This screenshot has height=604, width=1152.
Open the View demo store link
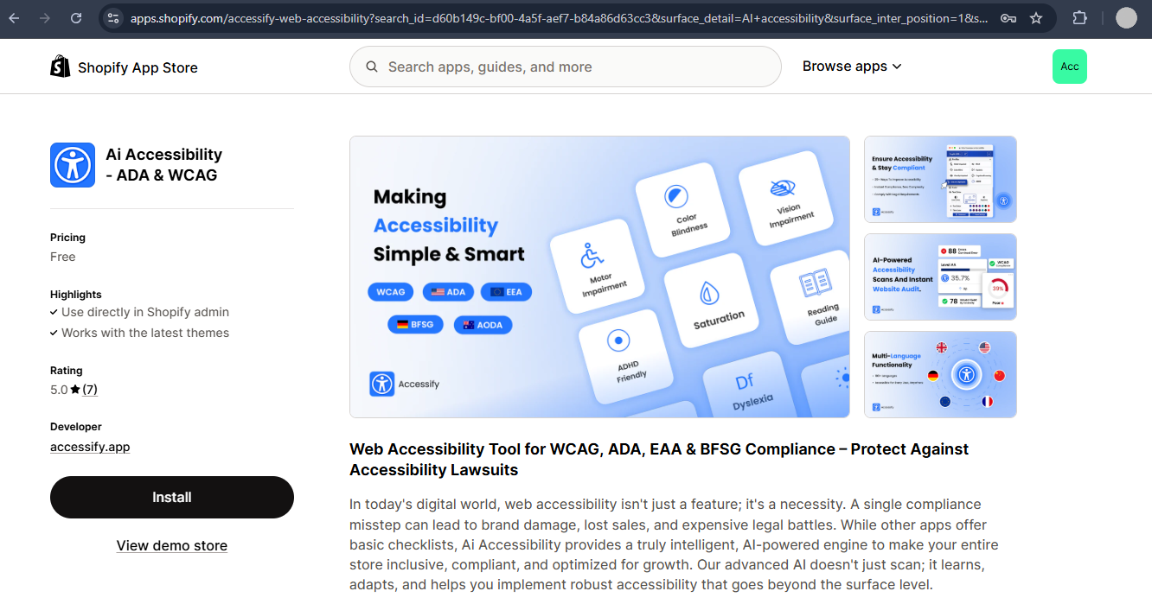(x=171, y=545)
